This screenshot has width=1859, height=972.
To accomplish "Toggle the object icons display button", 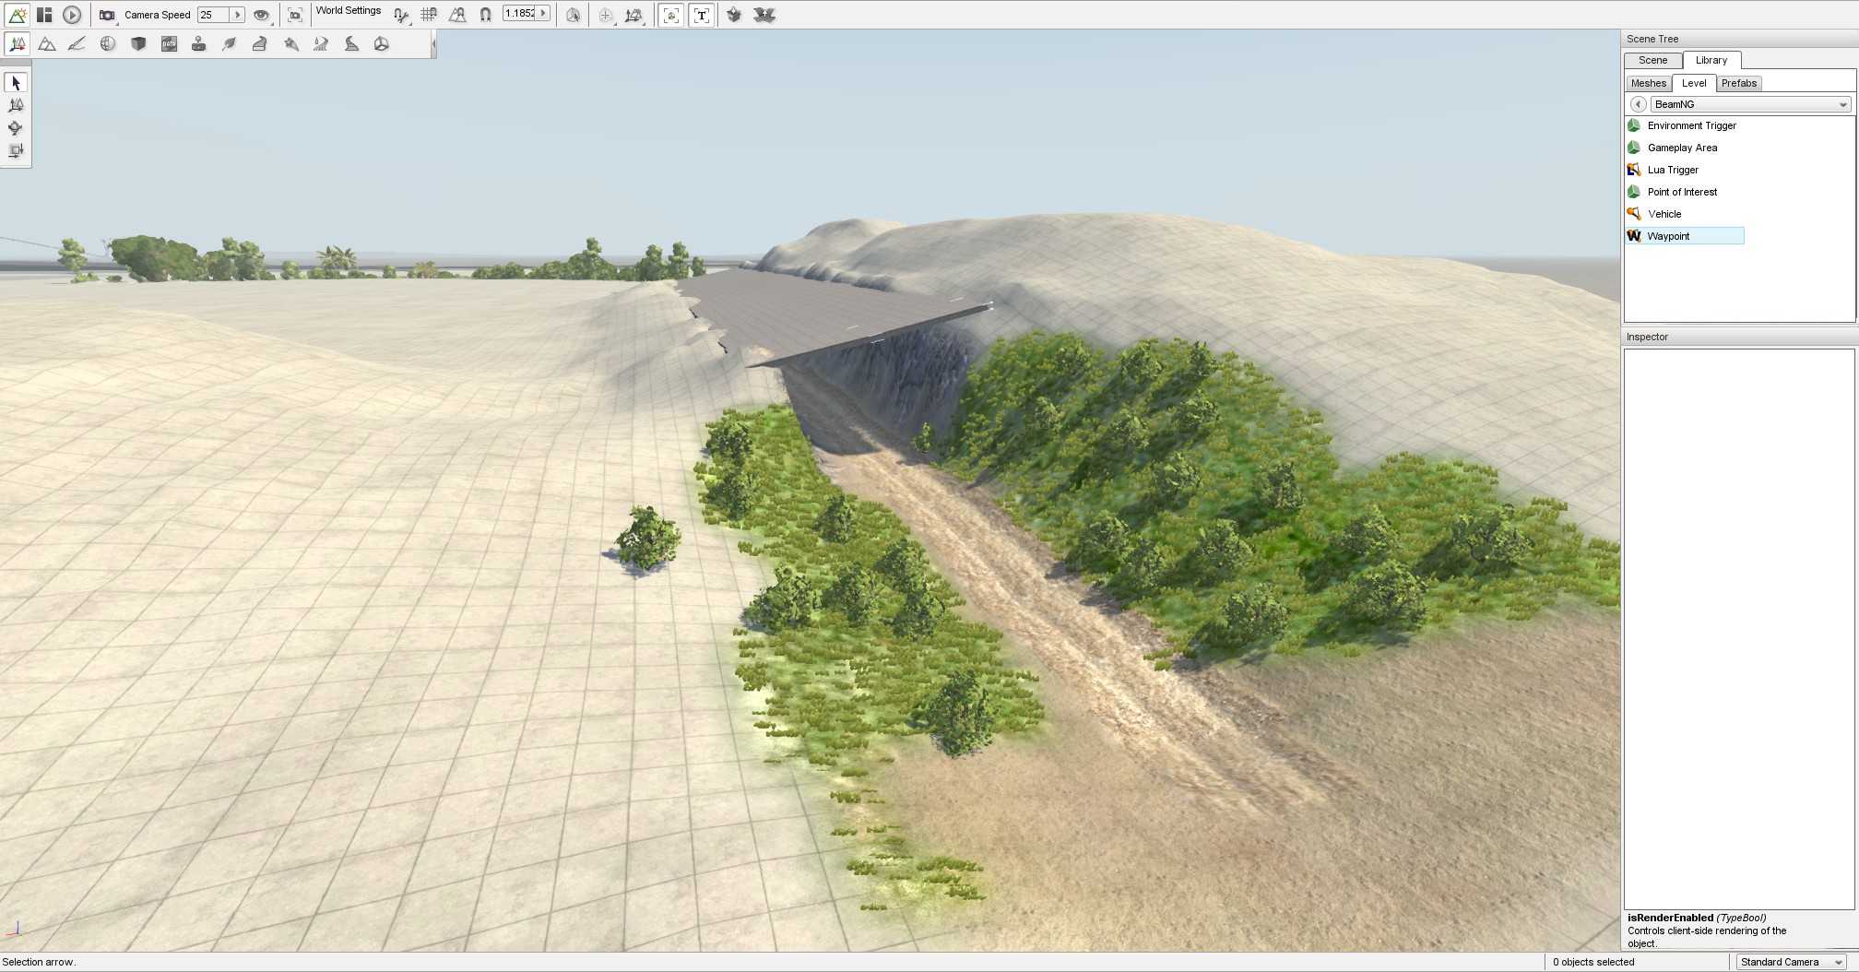I will click(x=671, y=15).
